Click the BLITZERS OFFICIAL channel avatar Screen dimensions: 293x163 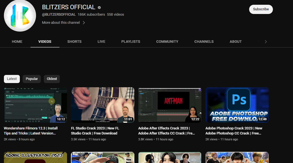[x=20, y=16]
